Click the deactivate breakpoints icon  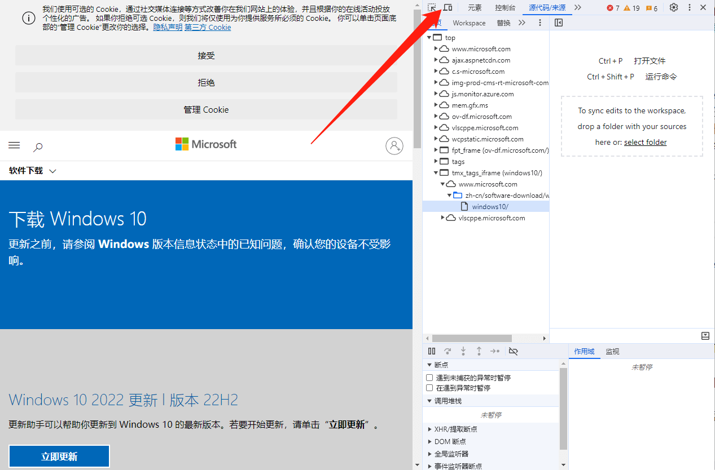coord(513,351)
